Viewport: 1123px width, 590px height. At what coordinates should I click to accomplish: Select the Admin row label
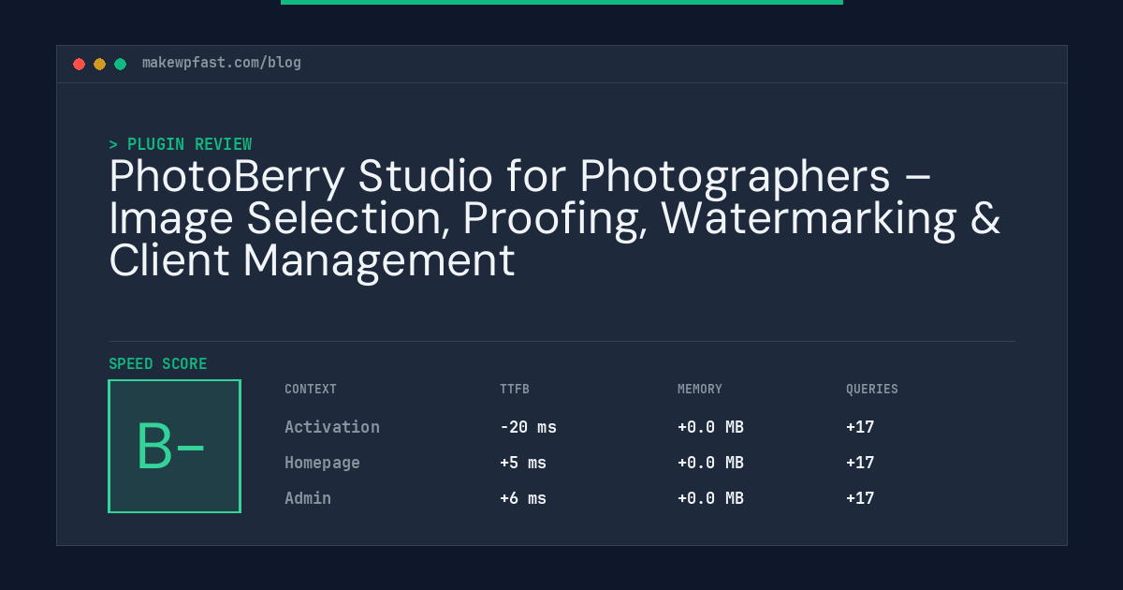coord(308,498)
